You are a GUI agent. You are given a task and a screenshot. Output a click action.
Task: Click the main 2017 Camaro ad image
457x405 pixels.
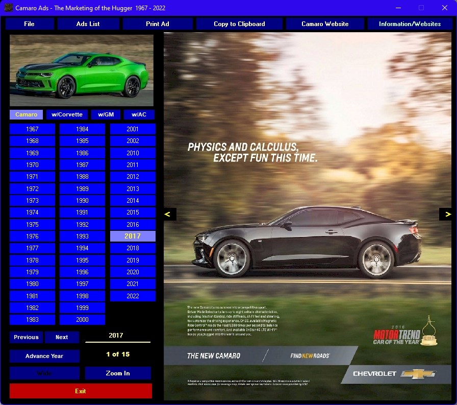coord(308,216)
